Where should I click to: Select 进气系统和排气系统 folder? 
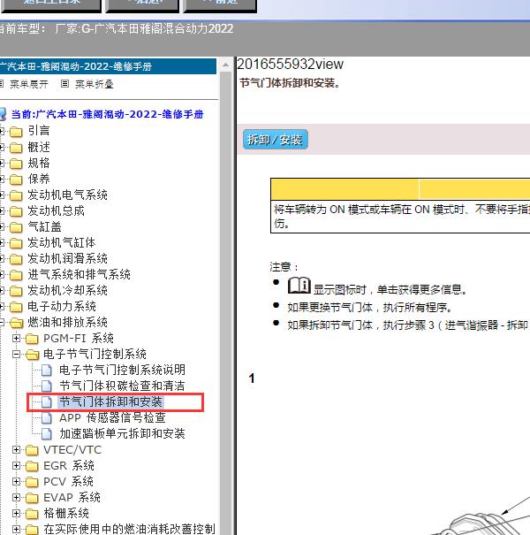(x=79, y=274)
